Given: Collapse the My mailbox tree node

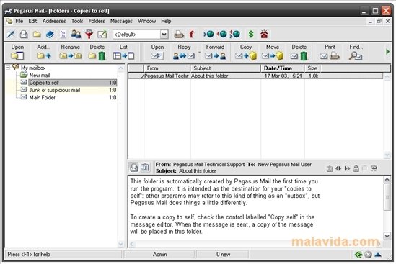Looking at the screenshot, I should point(8,68).
